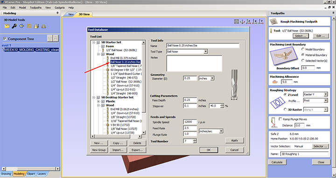Click the Select... tool button
336x178 pixels.
click(x=301, y=36)
